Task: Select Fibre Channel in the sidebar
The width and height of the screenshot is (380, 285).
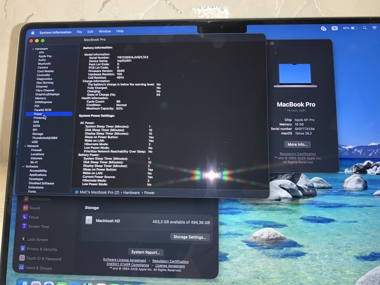Action: click(45, 90)
